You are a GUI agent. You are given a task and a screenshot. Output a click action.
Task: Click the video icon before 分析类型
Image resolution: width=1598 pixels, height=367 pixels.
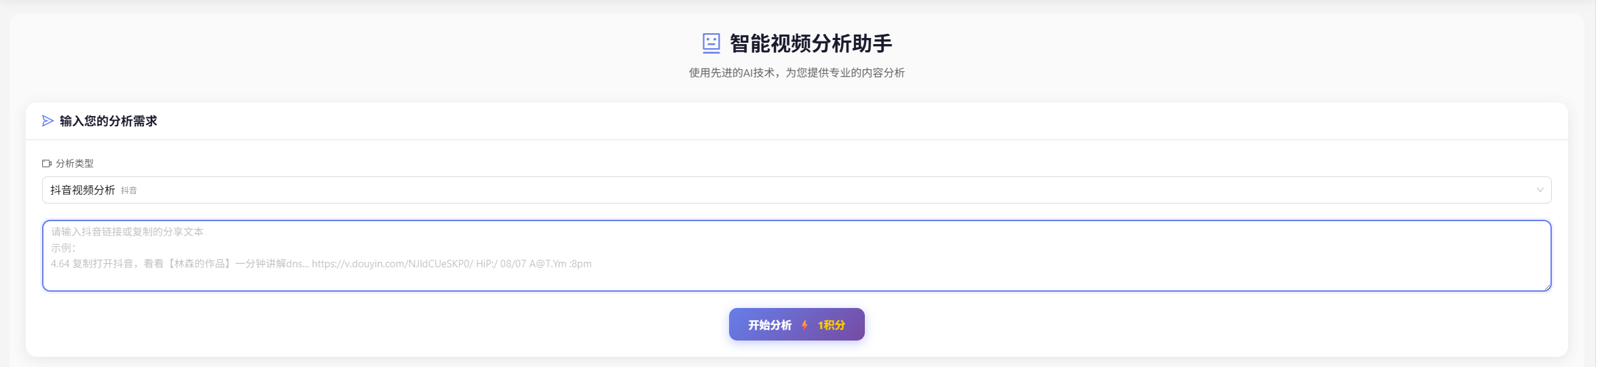47,163
